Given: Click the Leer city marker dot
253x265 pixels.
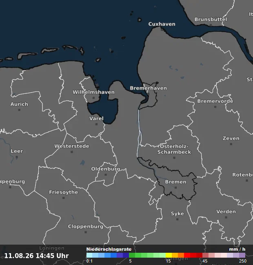Looking at the screenshot, I should (17, 157).
